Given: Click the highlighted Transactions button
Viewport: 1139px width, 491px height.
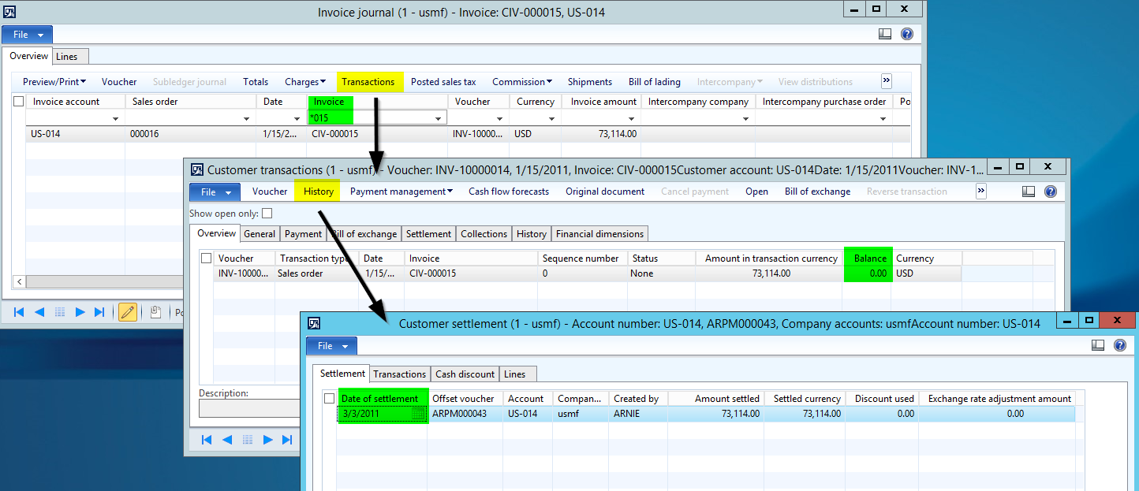Looking at the screenshot, I should pos(368,82).
